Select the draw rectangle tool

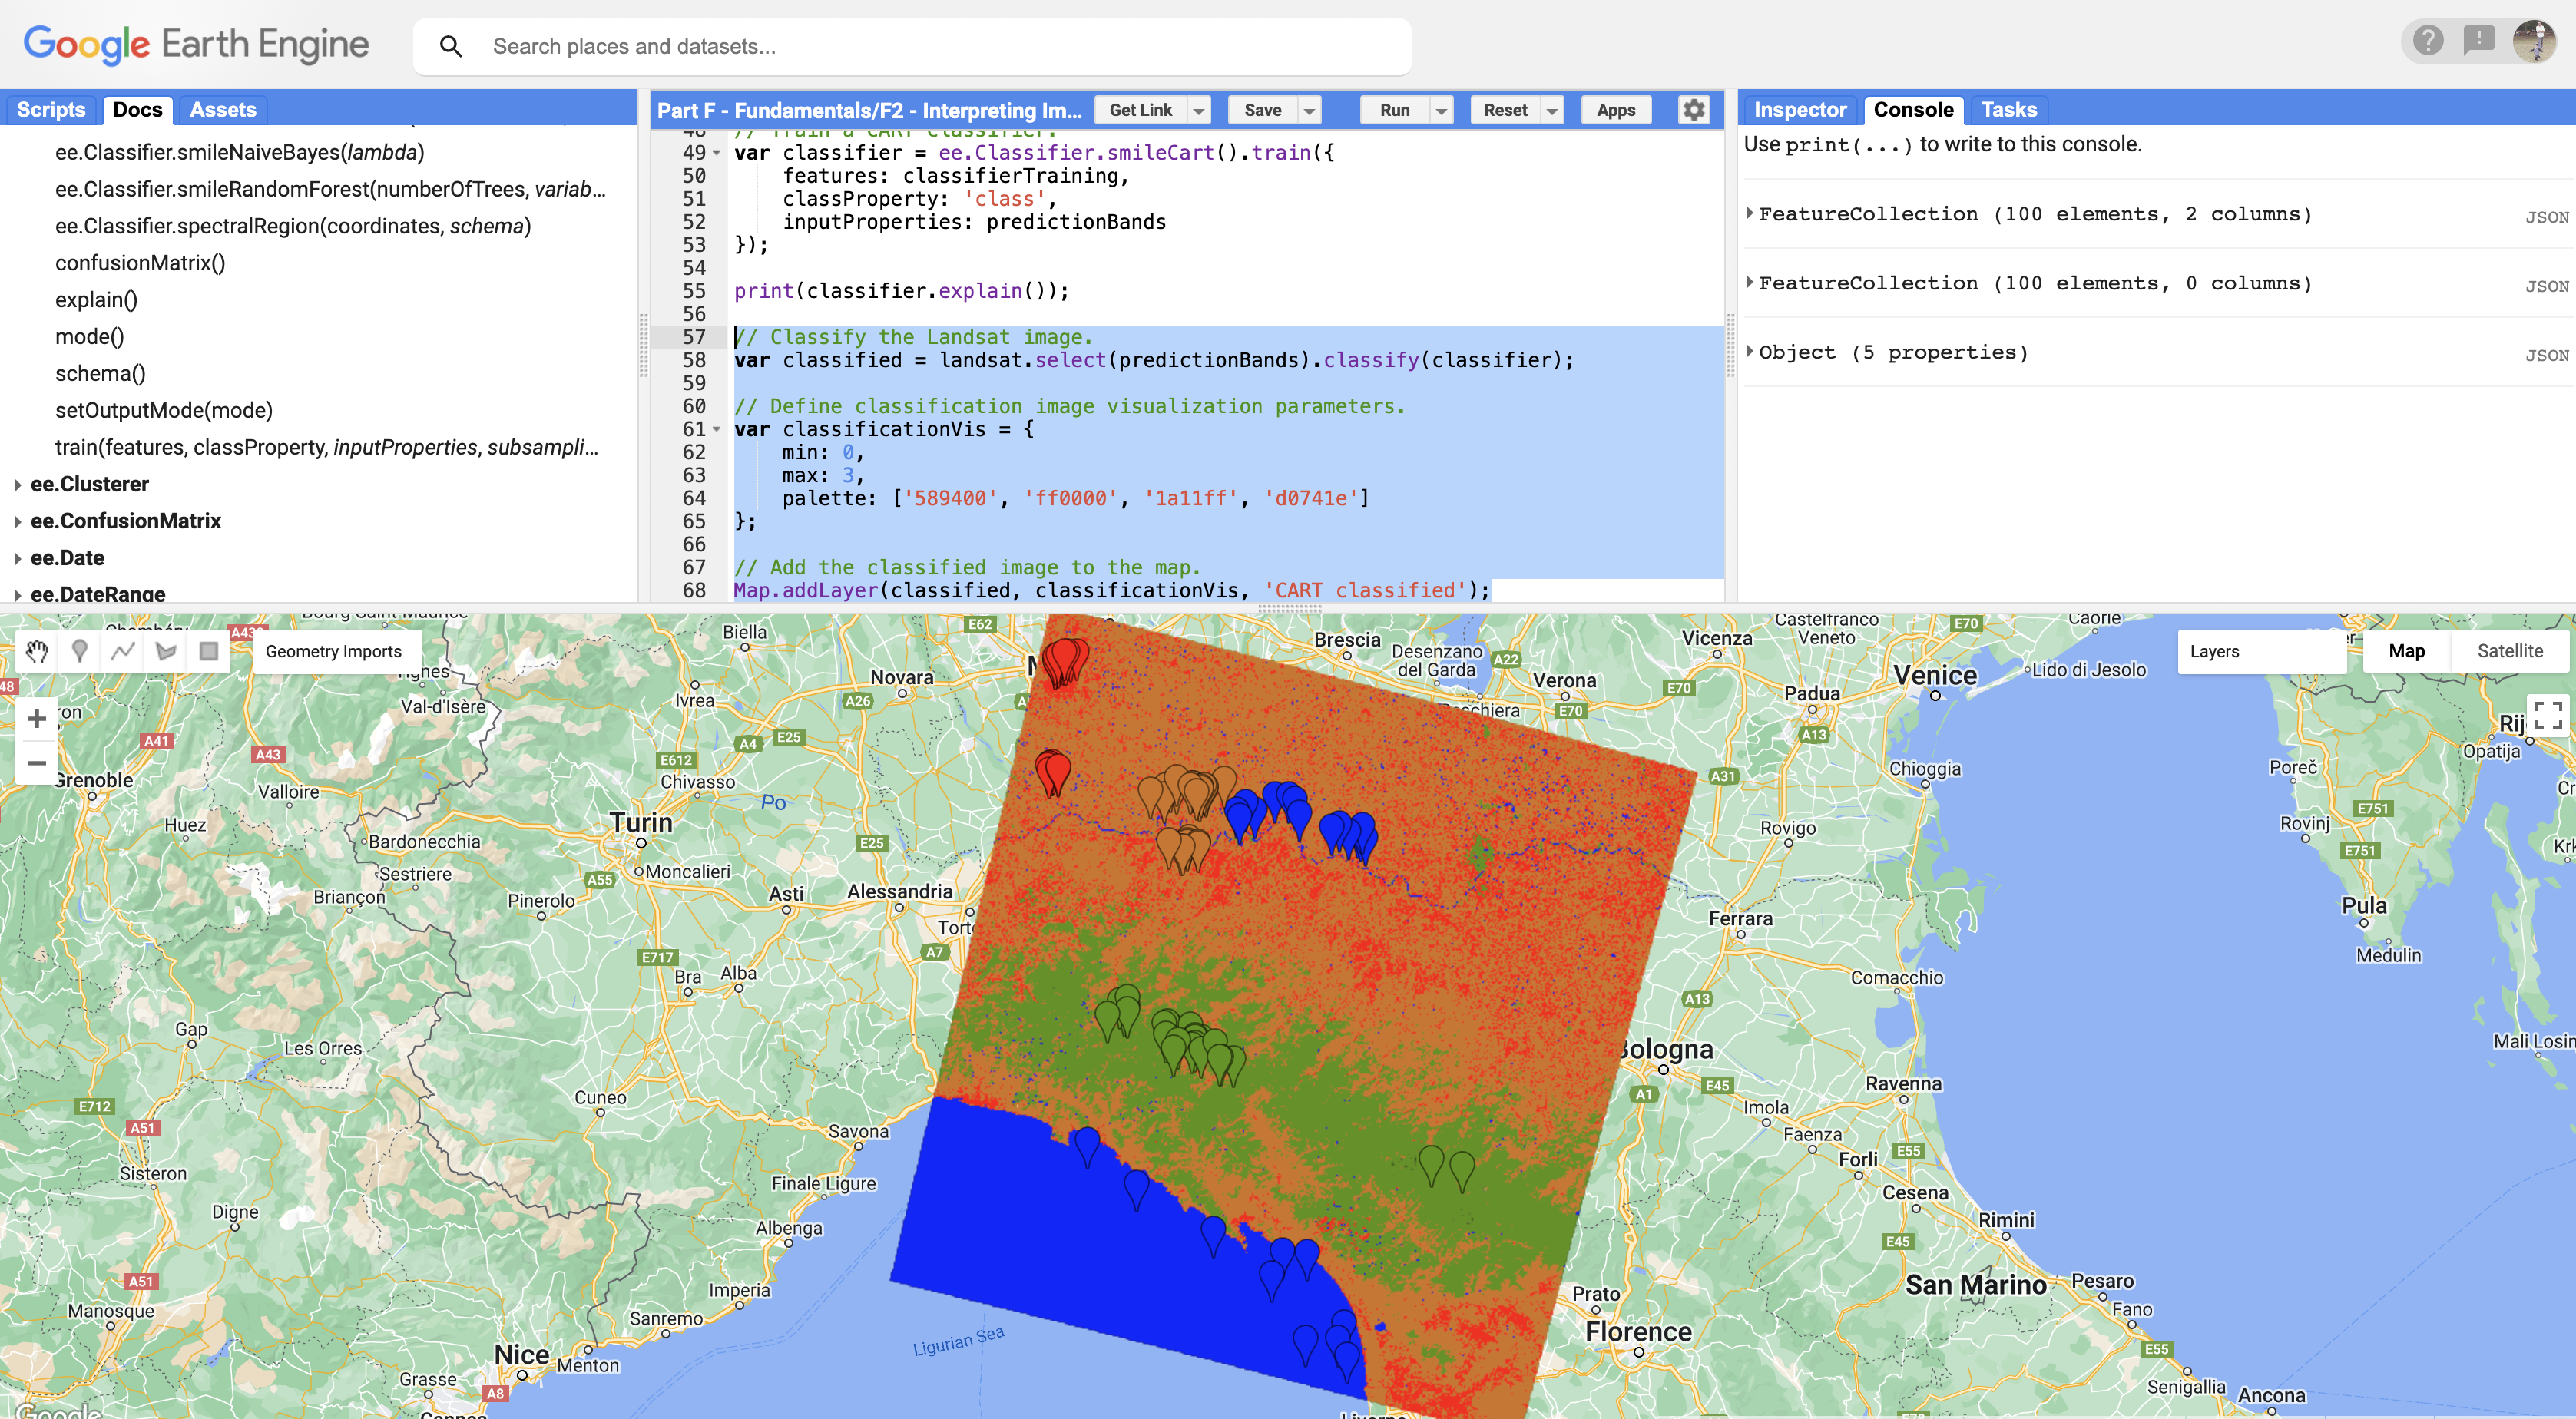209,652
